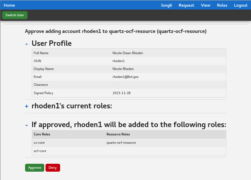The width and height of the screenshot is (251, 180).
Task: Open the Request menu
Action: (x=186, y=5)
